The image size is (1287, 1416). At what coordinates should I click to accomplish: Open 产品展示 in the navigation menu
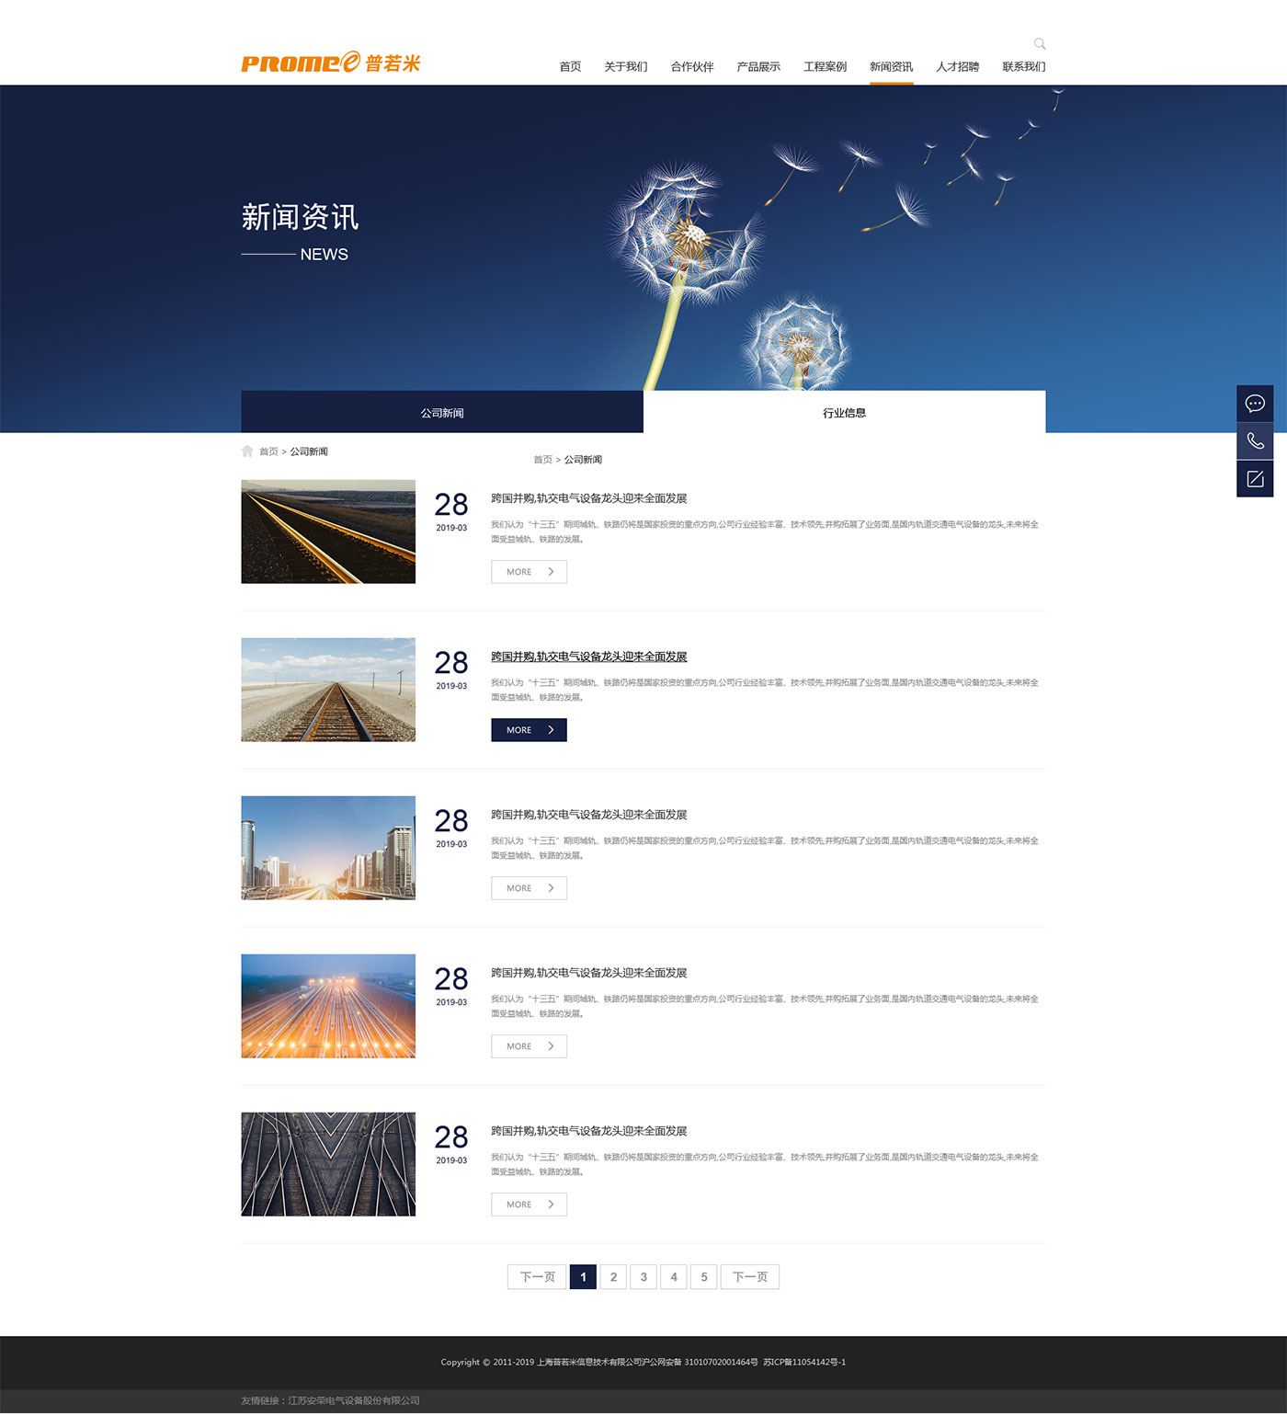[757, 67]
